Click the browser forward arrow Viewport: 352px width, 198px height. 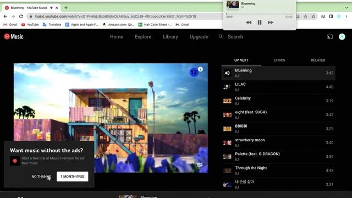tap(13, 16)
